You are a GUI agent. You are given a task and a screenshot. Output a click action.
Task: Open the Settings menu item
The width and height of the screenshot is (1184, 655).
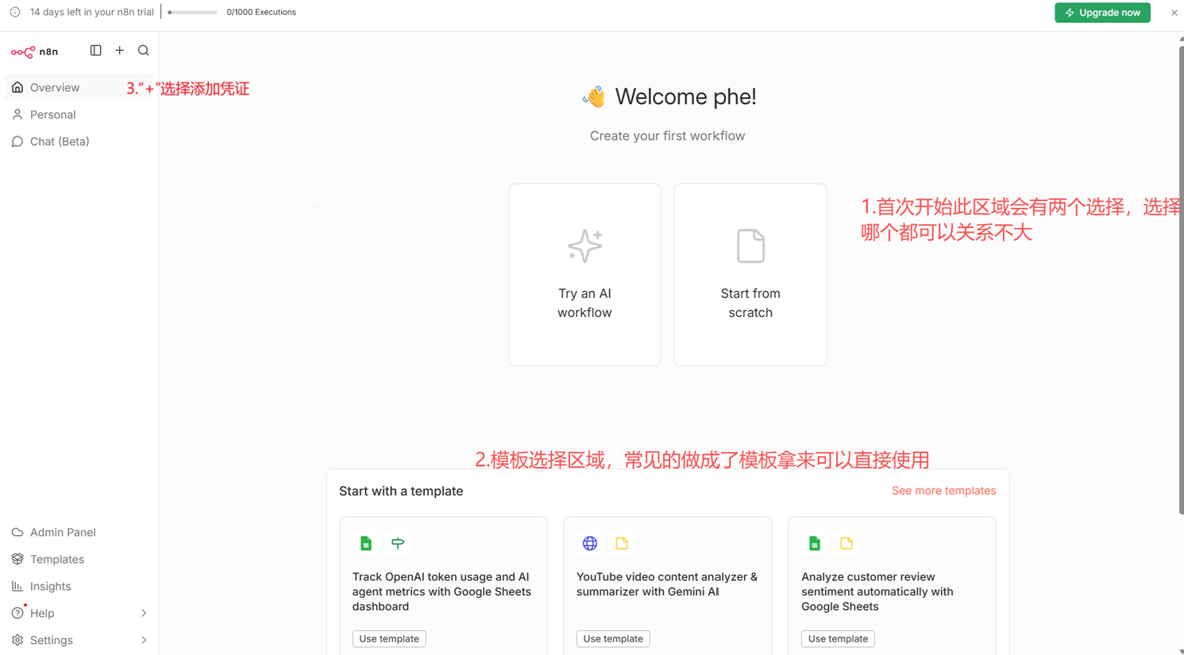[79, 640]
